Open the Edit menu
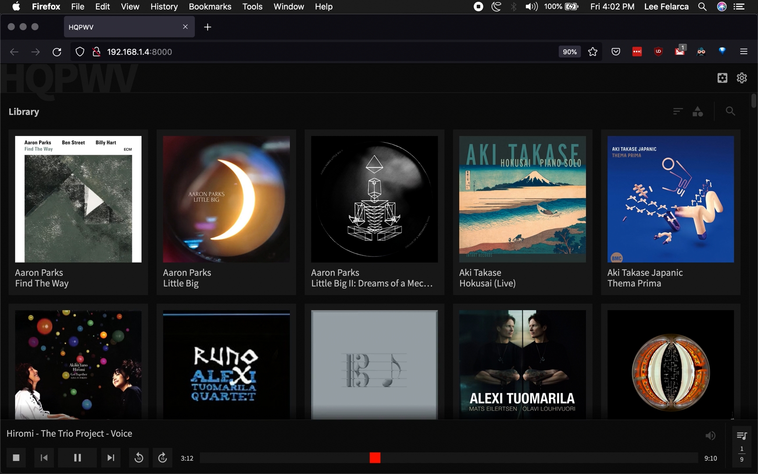The height and width of the screenshot is (474, 758). coord(102,7)
